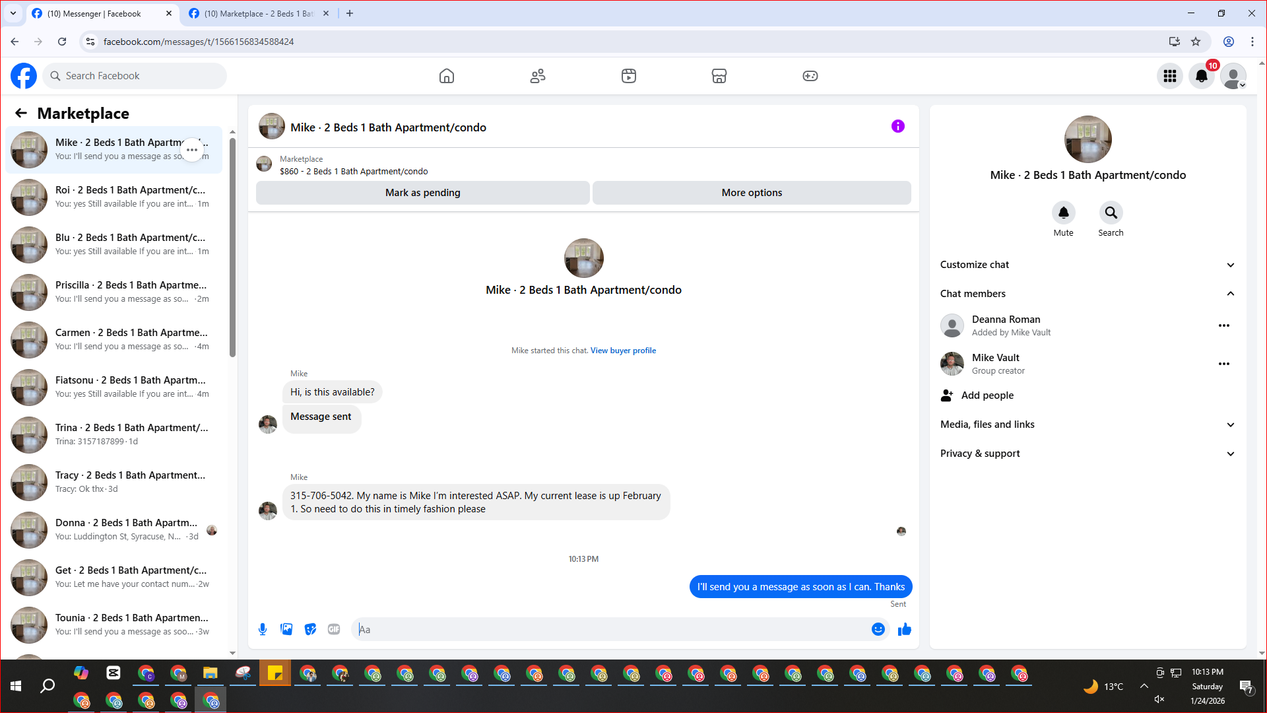Toggle the purple conversation info icon
The height and width of the screenshot is (713, 1267).
pos(897,126)
